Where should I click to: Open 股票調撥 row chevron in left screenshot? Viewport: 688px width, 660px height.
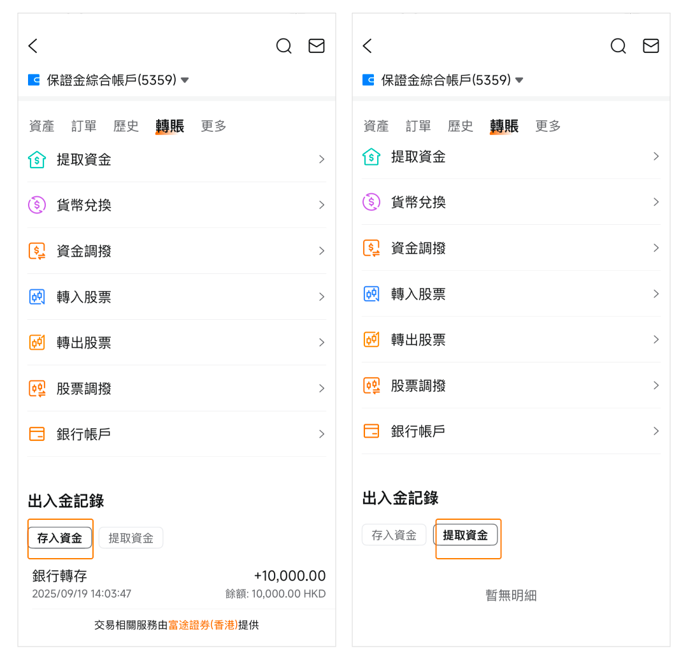(322, 388)
